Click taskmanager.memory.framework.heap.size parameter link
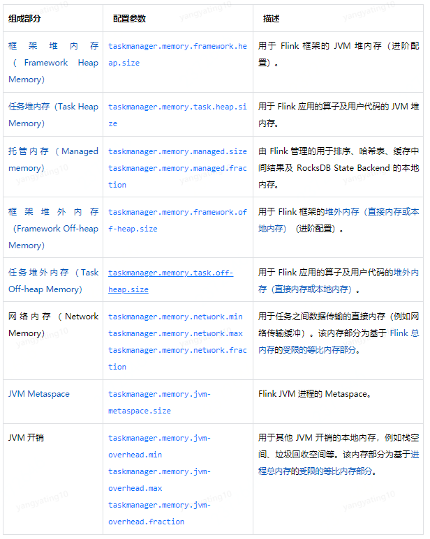The image size is (430, 539). tap(177, 54)
